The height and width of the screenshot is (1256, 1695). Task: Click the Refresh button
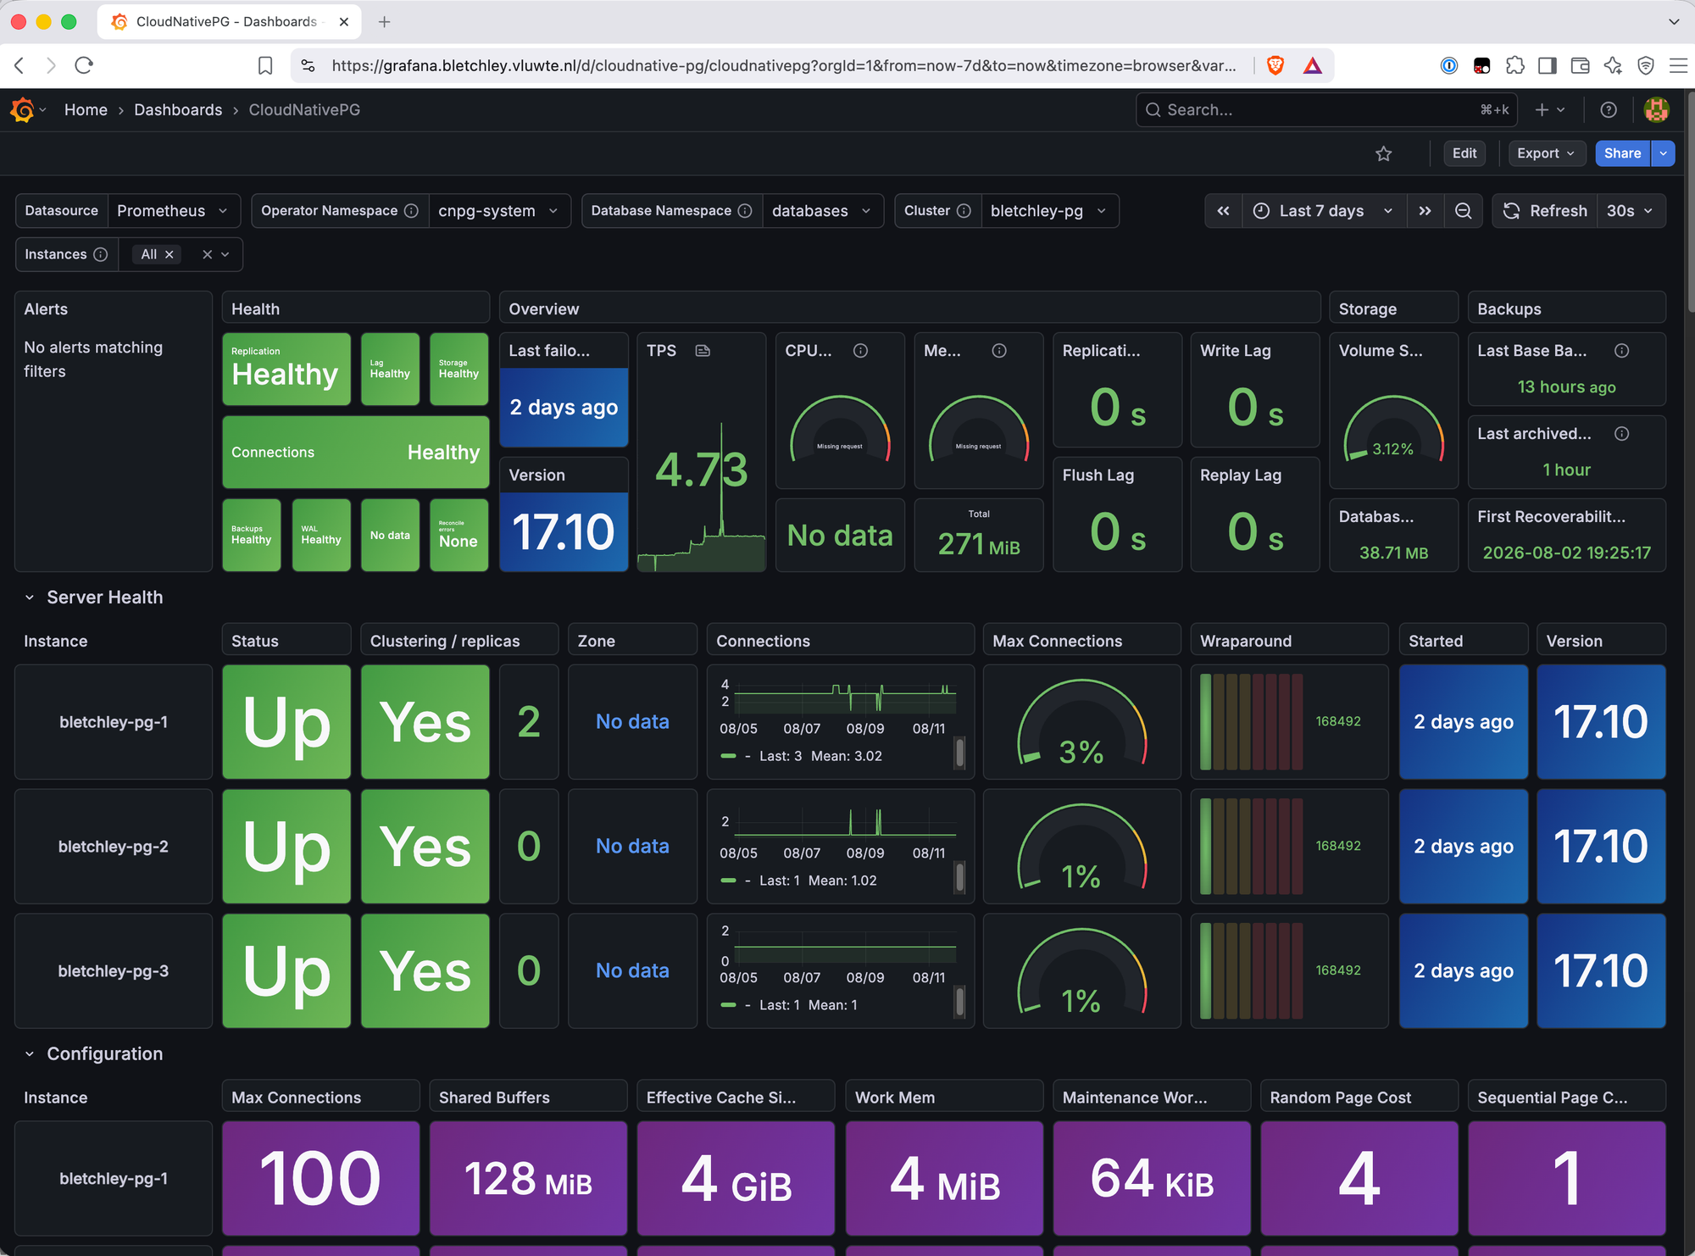click(1546, 211)
